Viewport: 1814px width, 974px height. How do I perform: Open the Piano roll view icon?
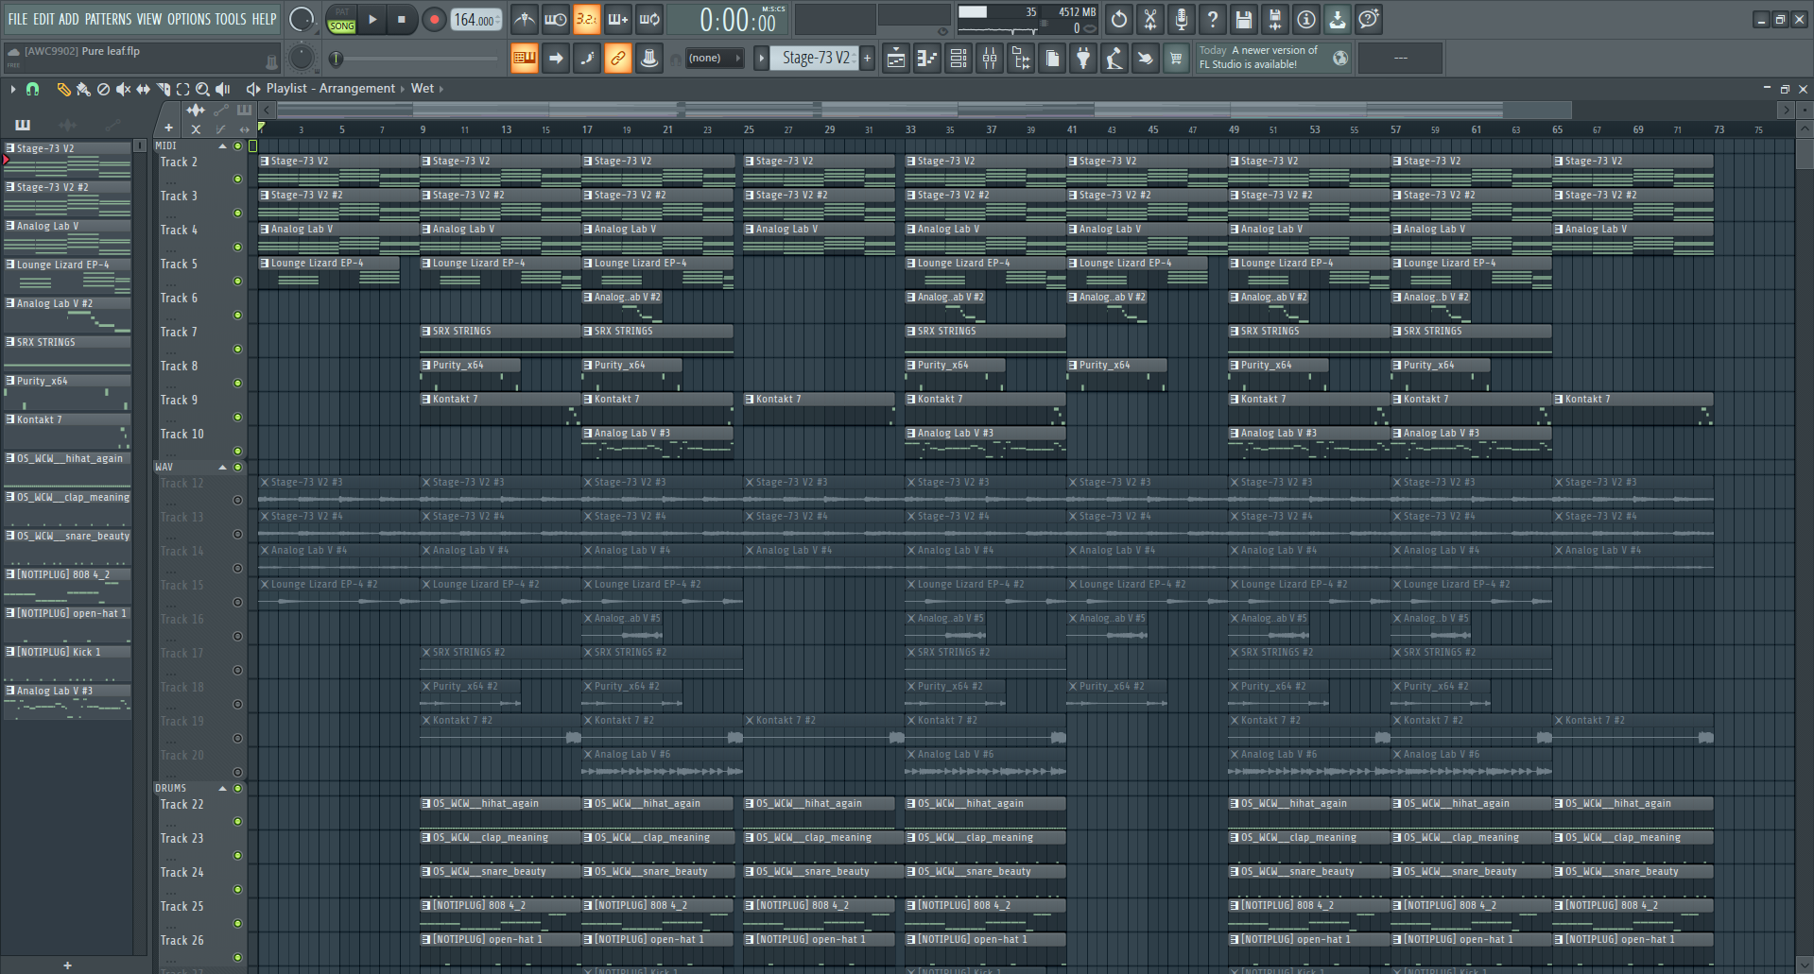[927, 59]
